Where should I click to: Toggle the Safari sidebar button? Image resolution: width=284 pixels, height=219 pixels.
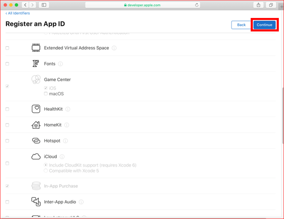pyautogui.click(x=44, y=5)
